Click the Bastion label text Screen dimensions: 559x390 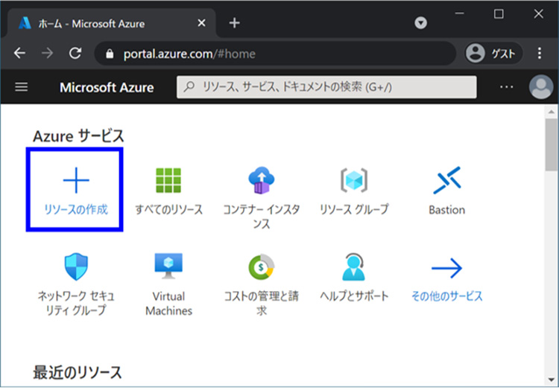[447, 210]
